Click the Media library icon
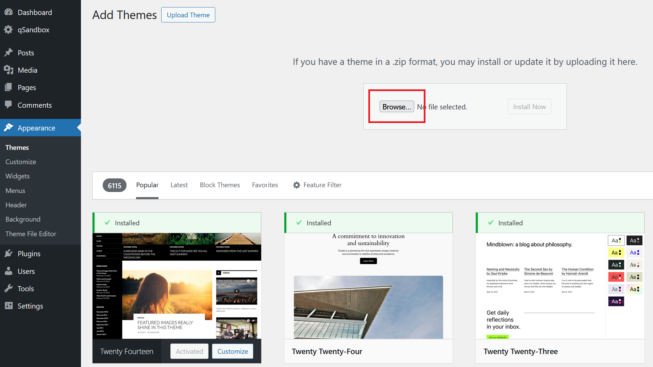The image size is (653, 367). click(x=9, y=70)
